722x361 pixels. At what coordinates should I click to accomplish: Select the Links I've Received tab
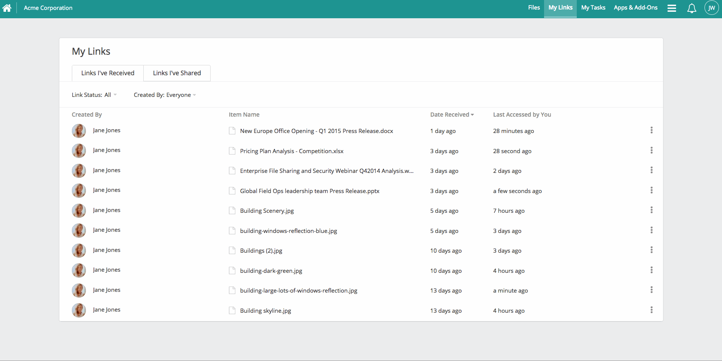tap(108, 73)
